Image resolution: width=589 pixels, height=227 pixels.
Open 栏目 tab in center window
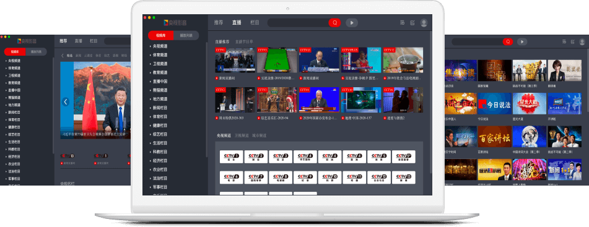point(255,22)
